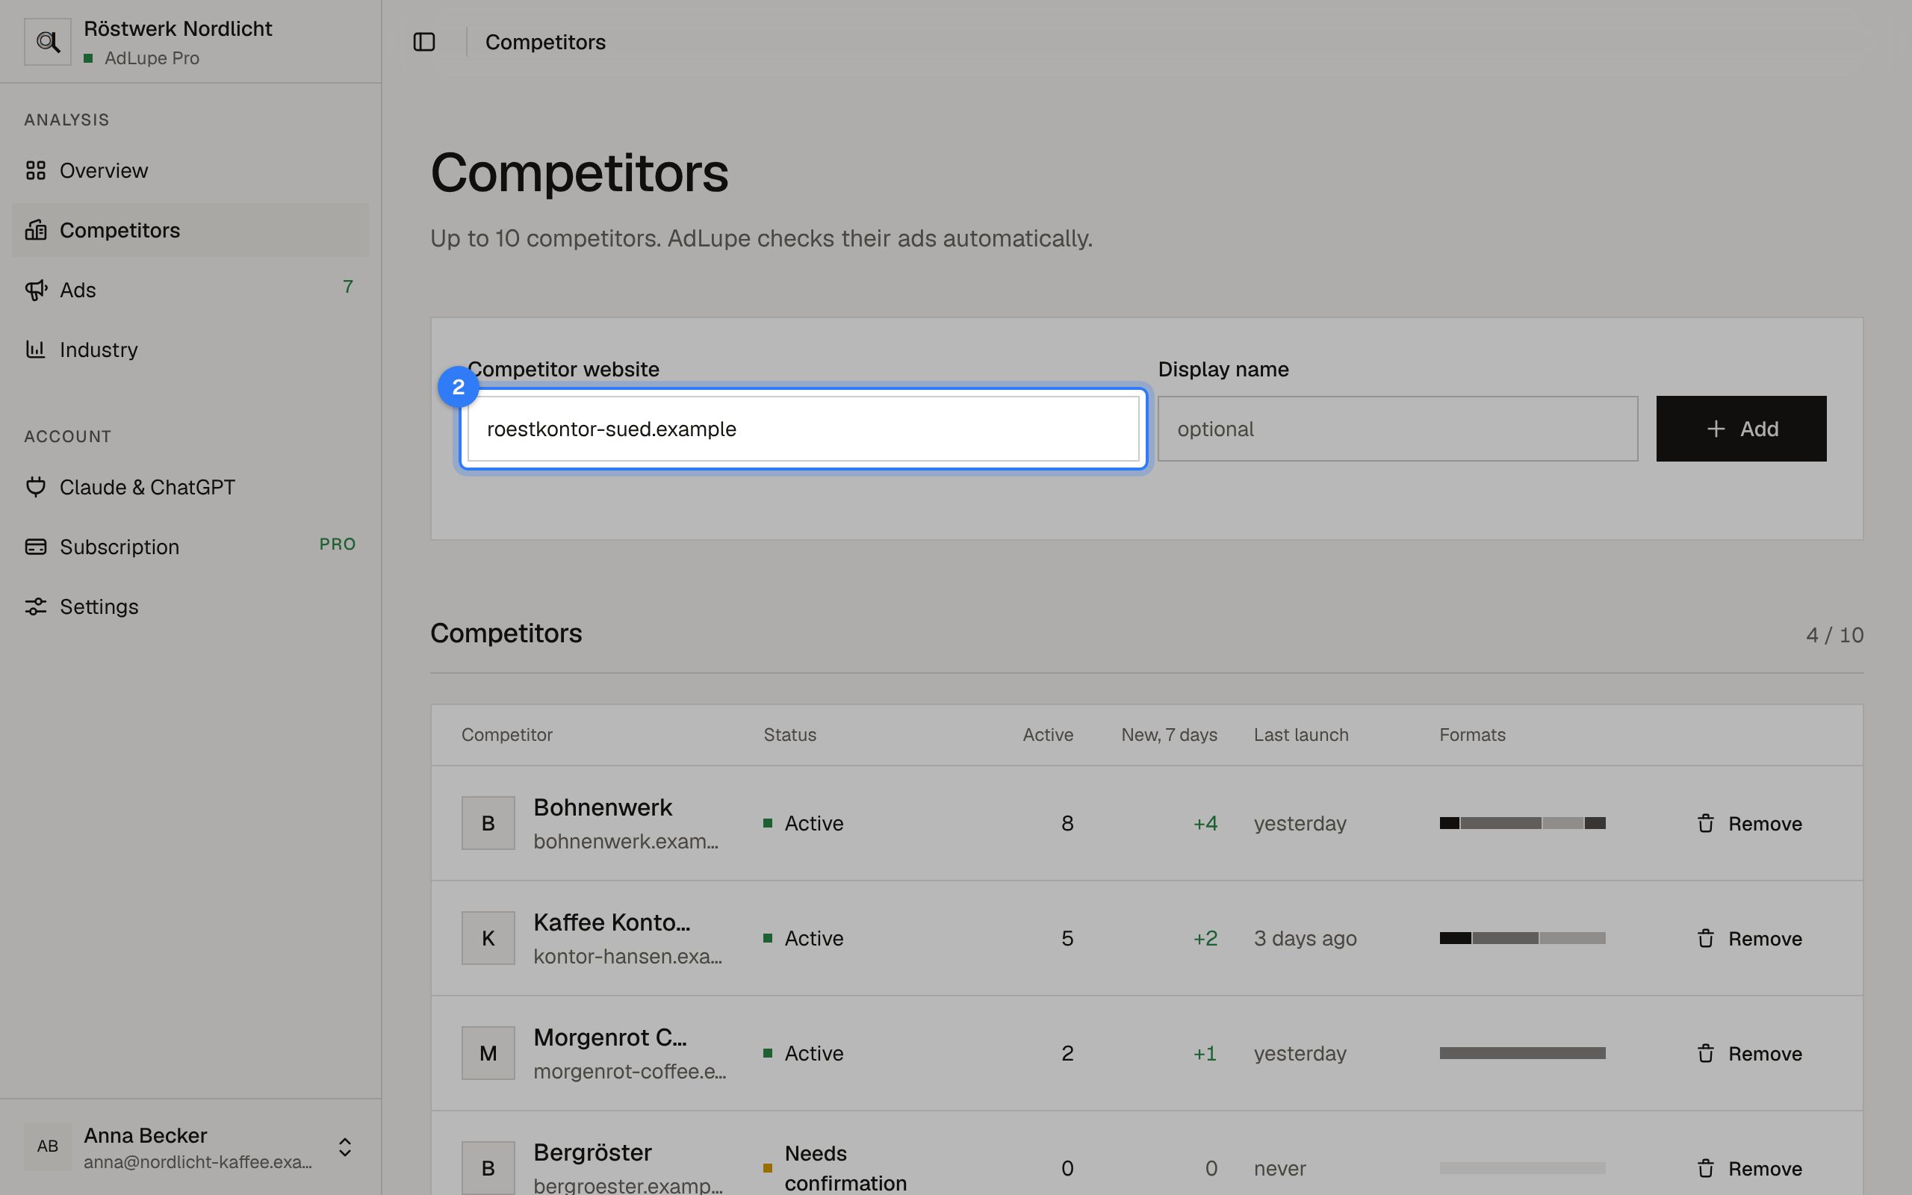
Task: Click the Bohnenwerk B avatar tile
Action: 488,824
